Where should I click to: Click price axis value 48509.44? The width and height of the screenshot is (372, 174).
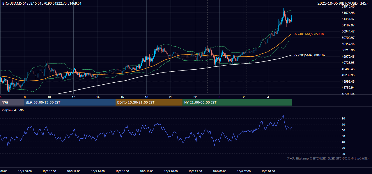click(x=348, y=94)
